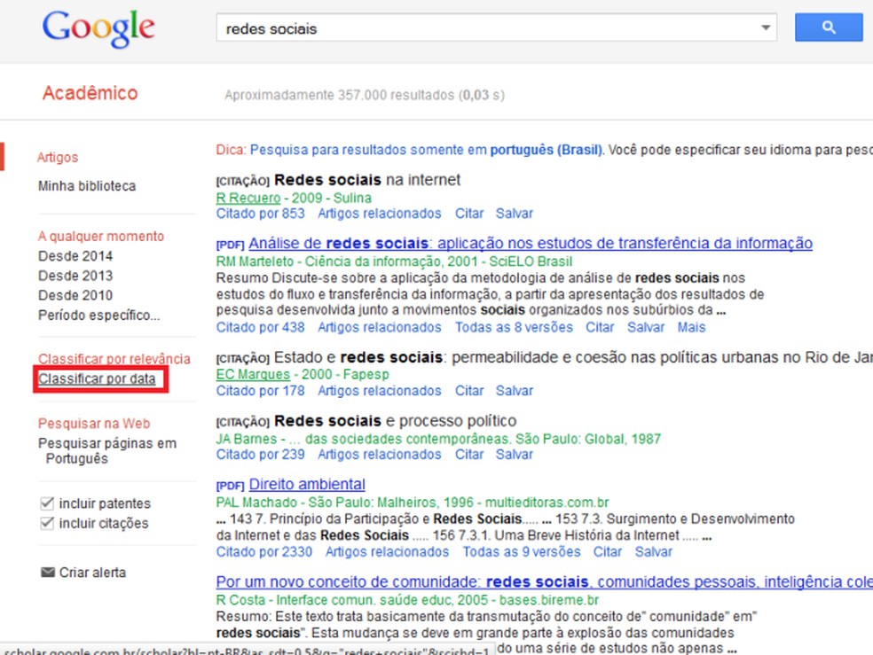Filter results with "Desde 2014"

click(76, 255)
